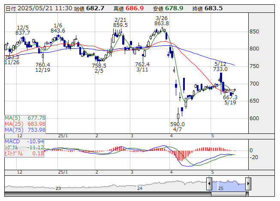The height and width of the screenshot is (201, 280).
Task: Click the year 25 marker in overview
Action: 221,188
